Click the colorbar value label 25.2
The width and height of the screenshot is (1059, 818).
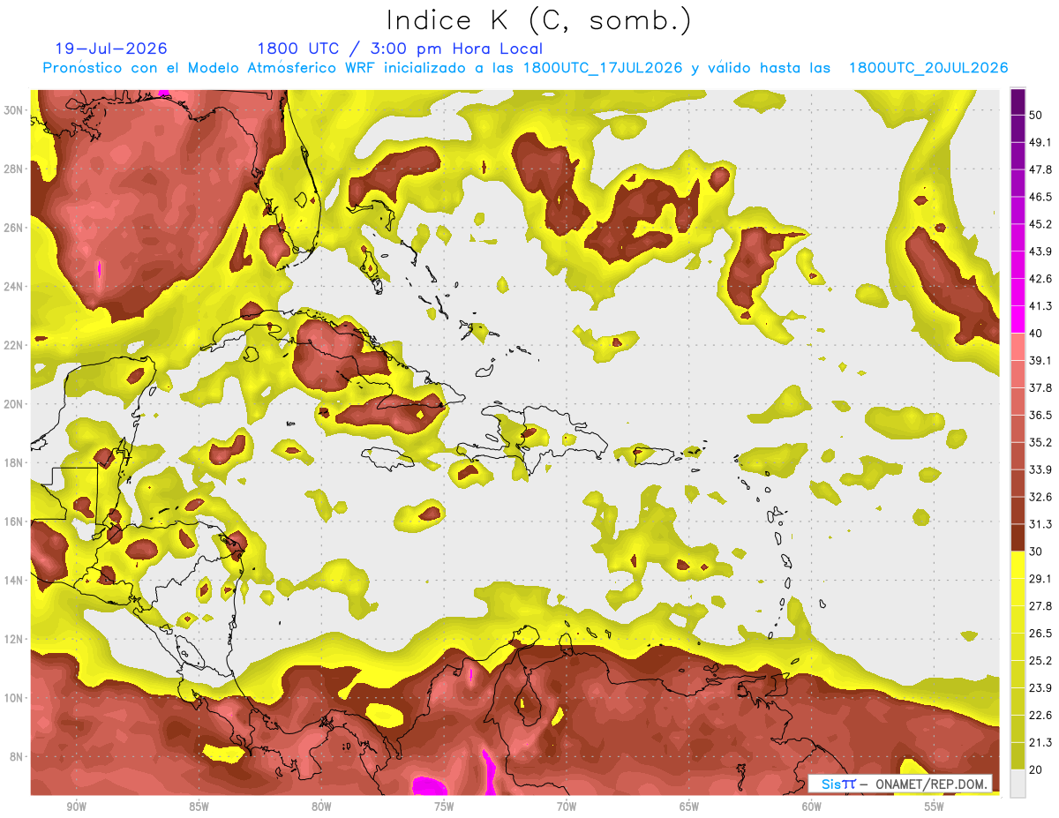pyautogui.click(x=1040, y=661)
